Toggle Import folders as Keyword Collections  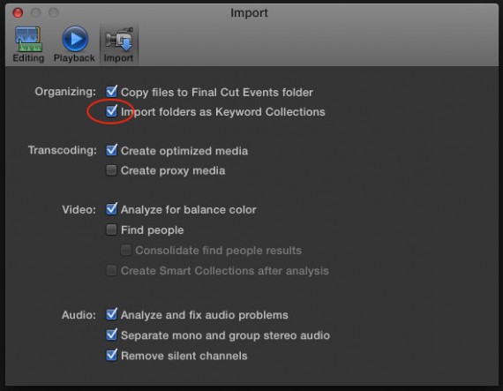pyautogui.click(x=111, y=111)
